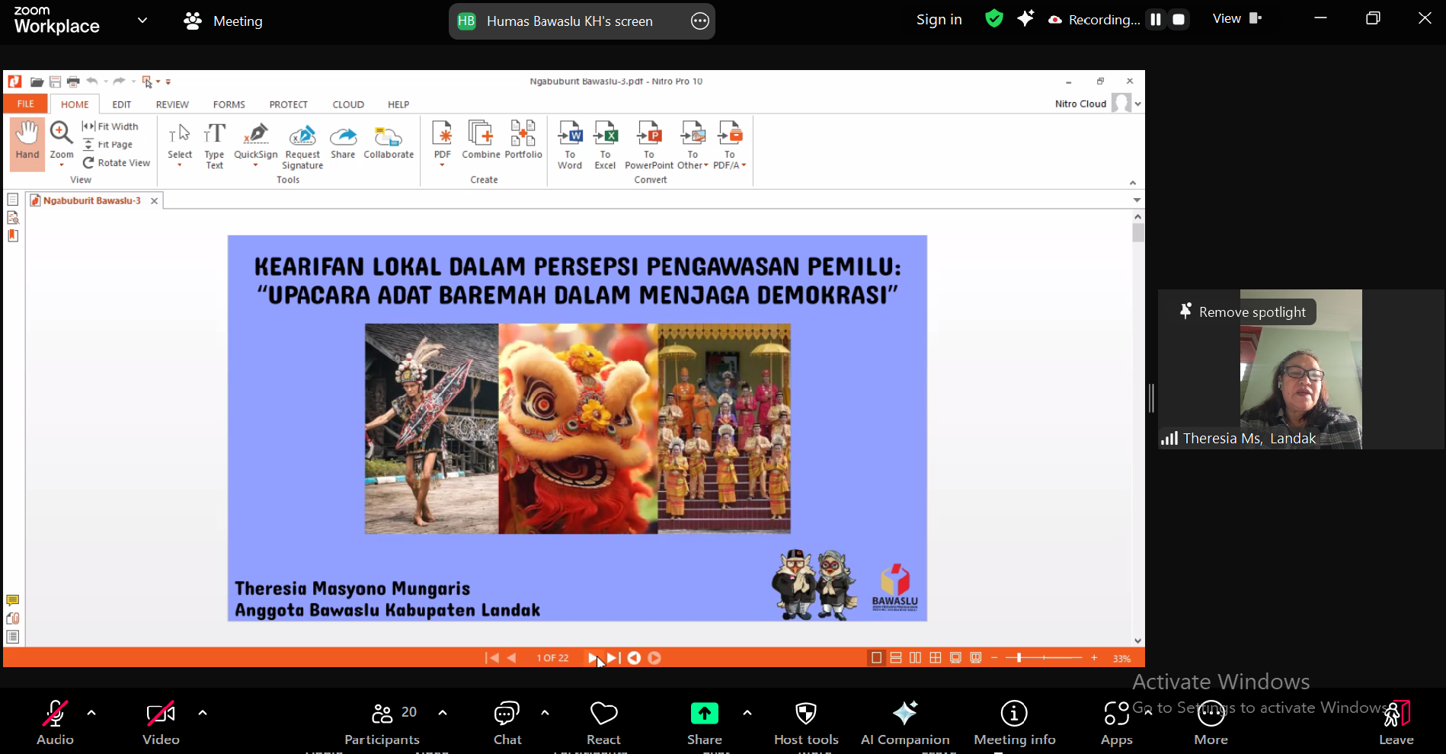Image resolution: width=1446 pixels, height=754 pixels.
Task: Click Sign in on the Zoom title bar
Action: click(938, 19)
